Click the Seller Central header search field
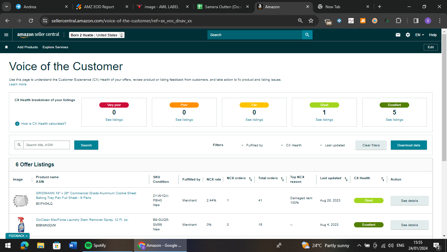This screenshot has height=252, width=447. [x=255, y=35]
